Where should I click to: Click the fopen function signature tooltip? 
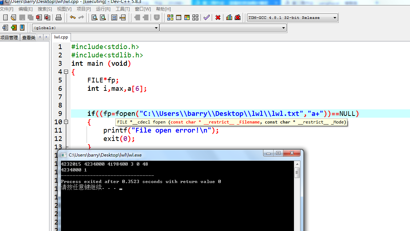pos(231,122)
